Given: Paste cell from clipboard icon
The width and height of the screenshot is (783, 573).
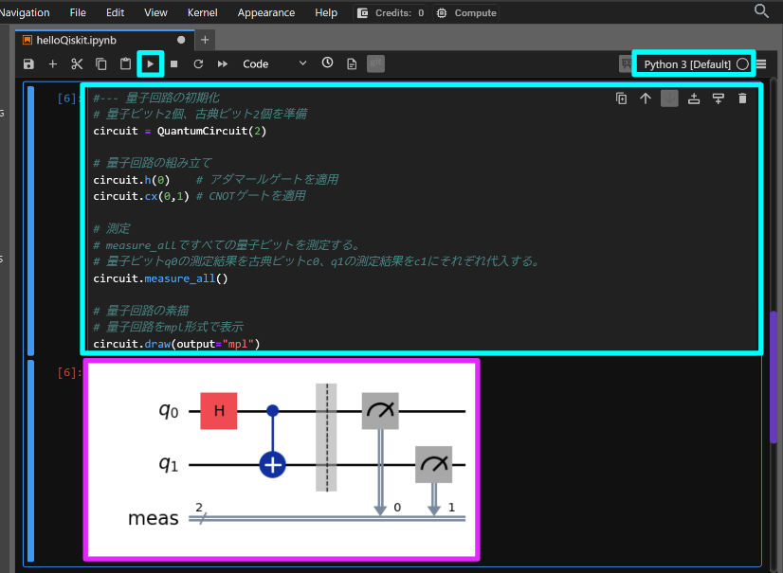Looking at the screenshot, I should tap(125, 63).
